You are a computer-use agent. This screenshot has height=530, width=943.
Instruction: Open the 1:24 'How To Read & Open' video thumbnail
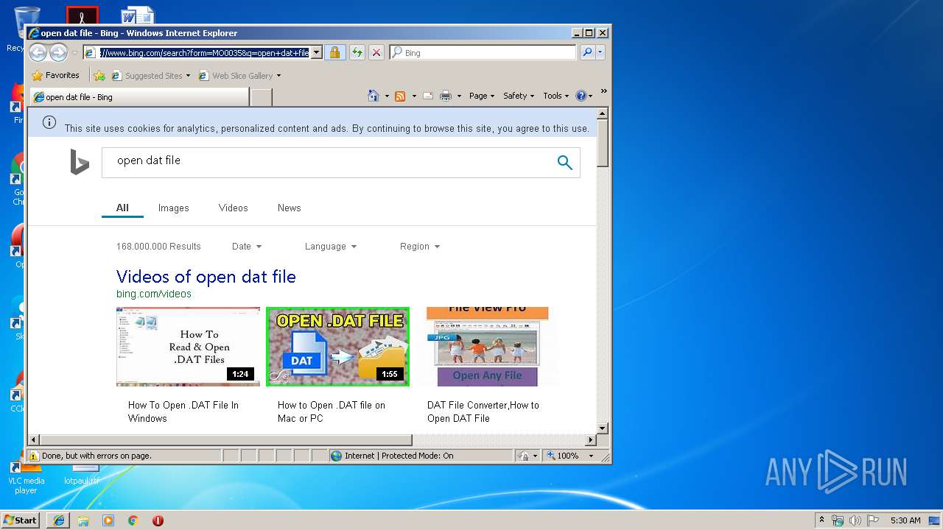188,347
